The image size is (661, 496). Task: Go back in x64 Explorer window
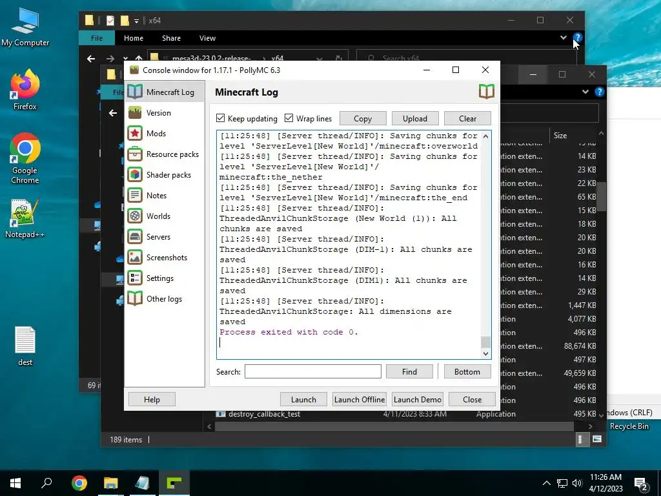pos(91,59)
